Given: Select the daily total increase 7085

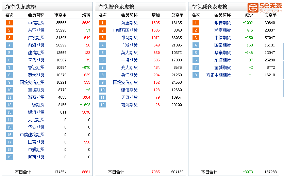Looking at the screenshot, I should pyautogui.click(x=155, y=172).
